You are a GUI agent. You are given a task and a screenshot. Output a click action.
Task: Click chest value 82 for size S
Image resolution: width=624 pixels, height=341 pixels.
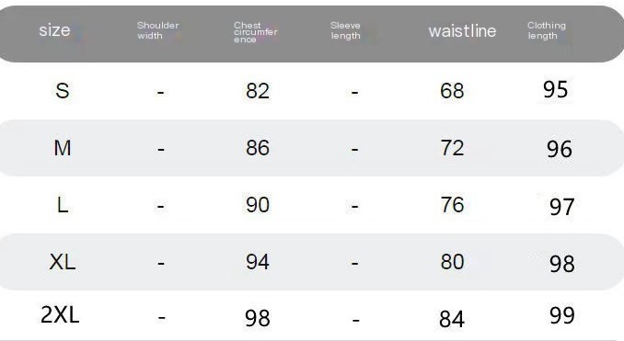tap(258, 91)
